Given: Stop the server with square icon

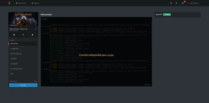Looking at the screenshot, I should click(14, 35).
